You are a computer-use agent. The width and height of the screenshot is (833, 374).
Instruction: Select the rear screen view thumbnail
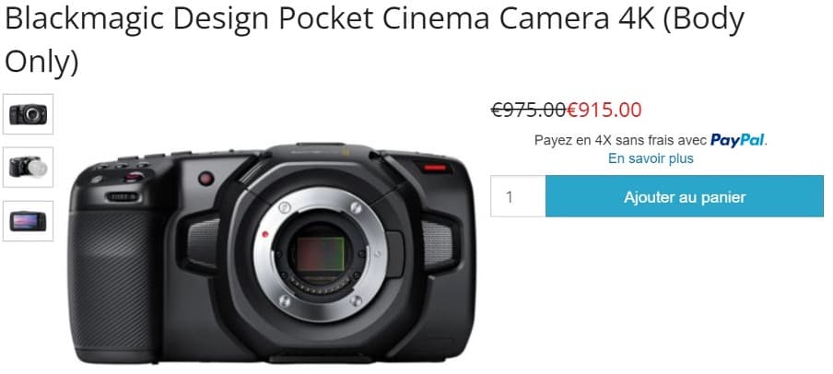click(29, 221)
